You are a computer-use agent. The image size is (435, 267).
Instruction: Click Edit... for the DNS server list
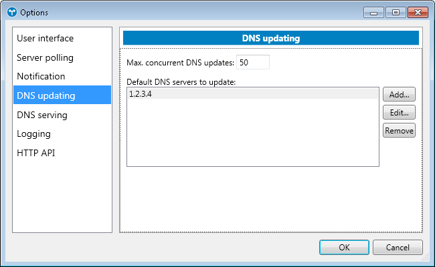(399, 112)
